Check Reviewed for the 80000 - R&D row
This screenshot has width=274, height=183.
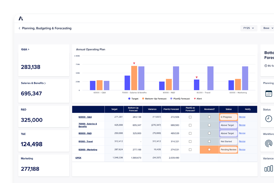point(209,133)
